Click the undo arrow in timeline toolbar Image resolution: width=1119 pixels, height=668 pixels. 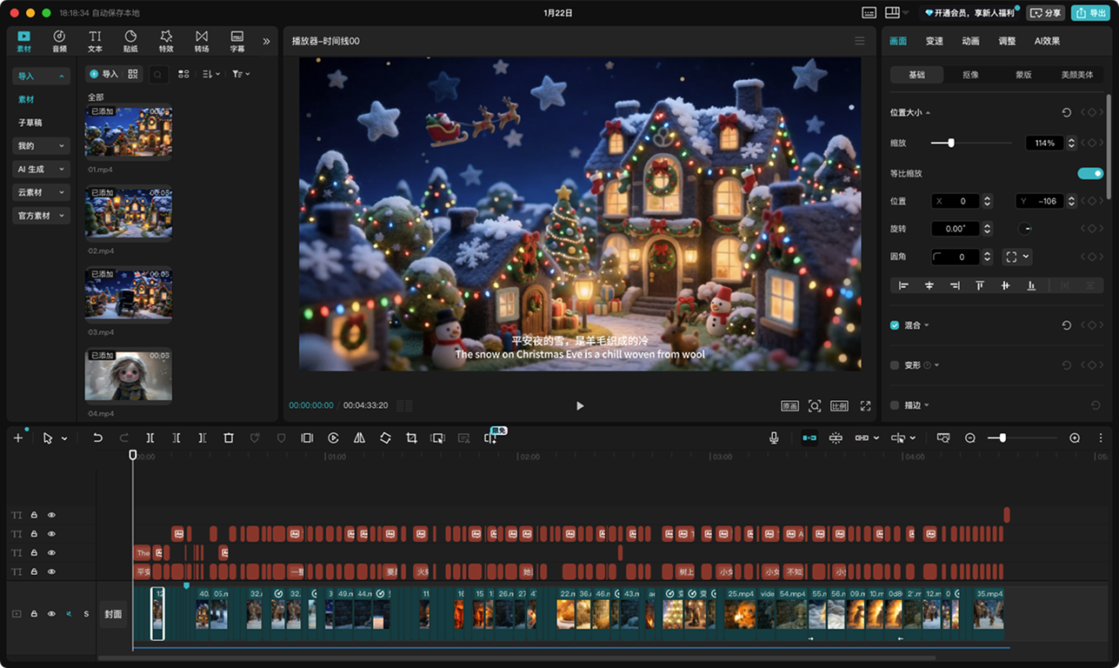click(x=97, y=438)
